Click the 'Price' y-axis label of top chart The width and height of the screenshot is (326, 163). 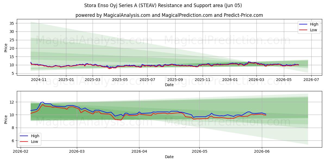click(x=6, y=48)
